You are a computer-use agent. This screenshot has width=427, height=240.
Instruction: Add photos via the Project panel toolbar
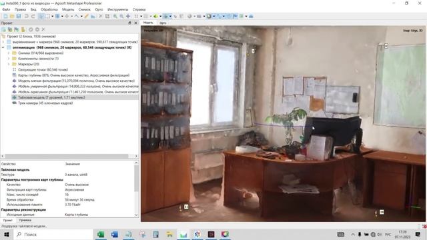coord(10,29)
